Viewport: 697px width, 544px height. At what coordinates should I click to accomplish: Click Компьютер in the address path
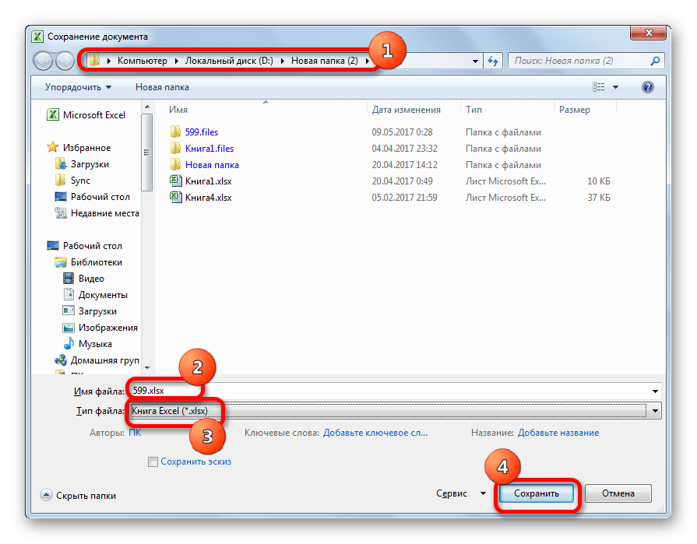point(143,61)
